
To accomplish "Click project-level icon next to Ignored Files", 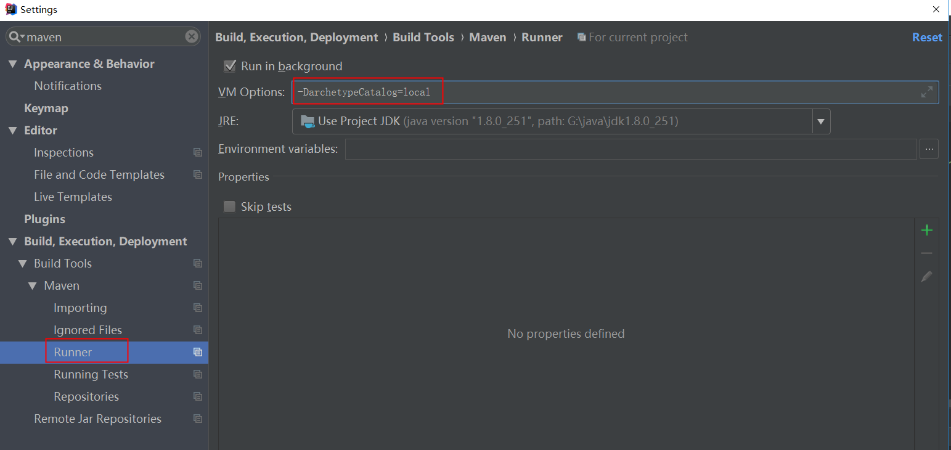I will pyautogui.click(x=198, y=330).
